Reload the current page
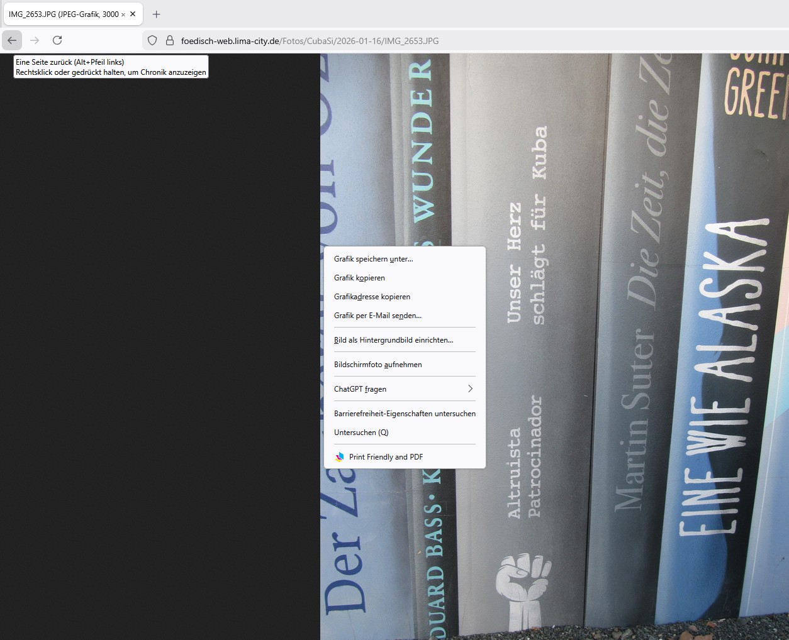The width and height of the screenshot is (789, 640). click(x=57, y=40)
